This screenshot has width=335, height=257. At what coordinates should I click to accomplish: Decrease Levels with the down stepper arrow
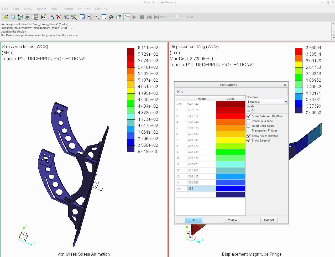click(x=253, y=112)
